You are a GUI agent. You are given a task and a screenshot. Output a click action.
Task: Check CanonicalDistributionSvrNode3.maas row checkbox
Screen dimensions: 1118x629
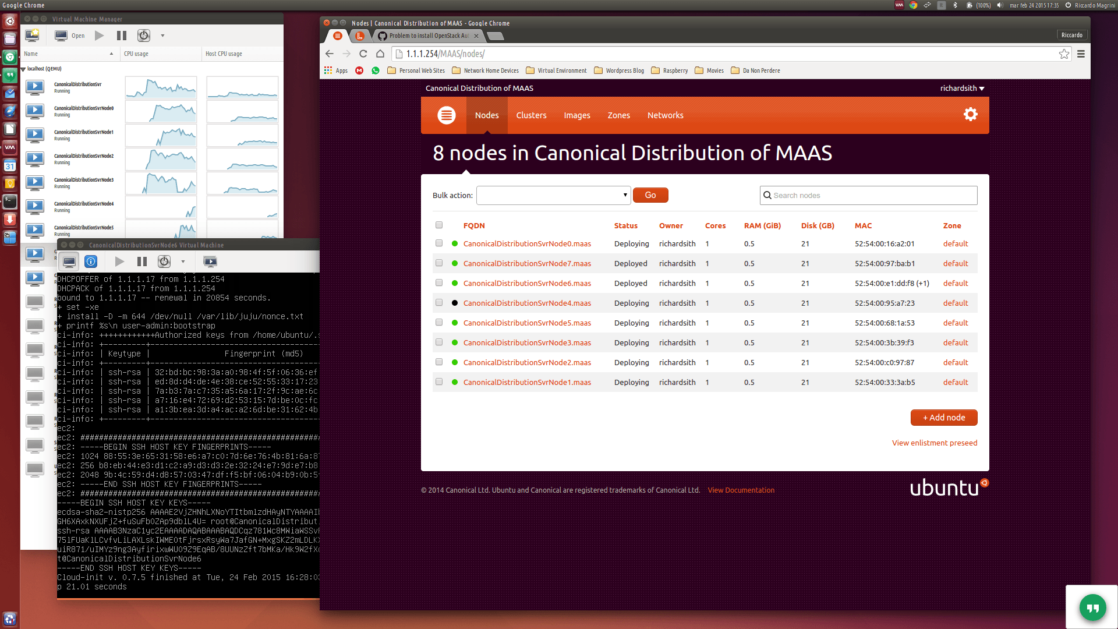point(439,342)
